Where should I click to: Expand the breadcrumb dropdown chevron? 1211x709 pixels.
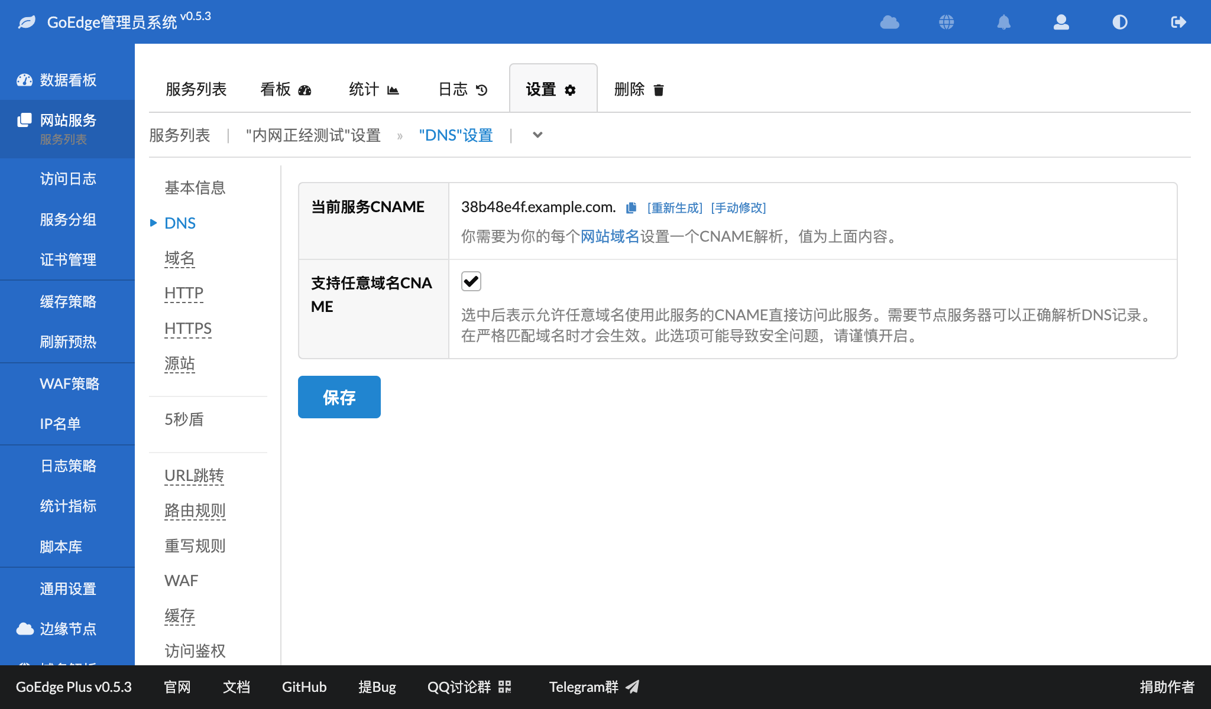pos(537,135)
